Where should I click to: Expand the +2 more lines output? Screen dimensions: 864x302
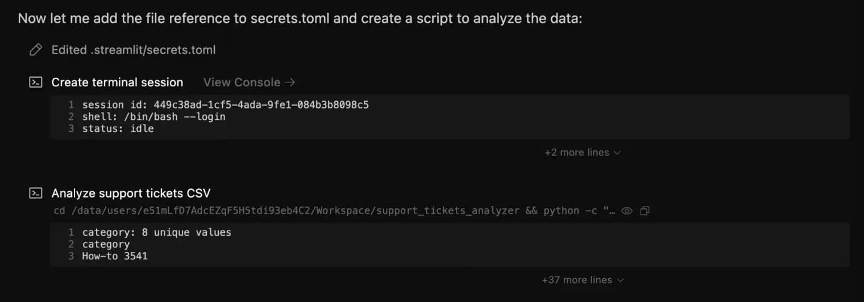pyautogui.click(x=582, y=153)
